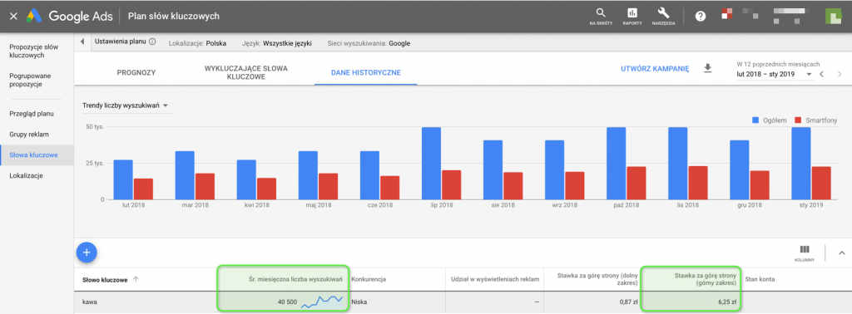Click the paź 2018 axis label
This screenshot has height=314, width=852.
pyautogui.click(x=626, y=205)
